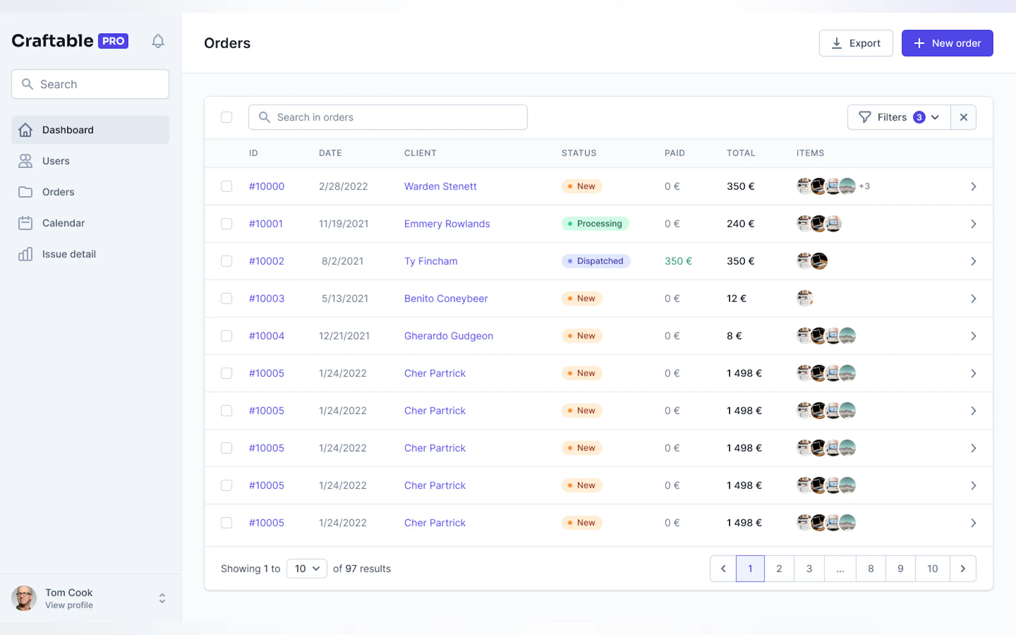Click the Issue detail chart icon
The width and height of the screenshot is (1016, 635).
(x=25, y=254)
